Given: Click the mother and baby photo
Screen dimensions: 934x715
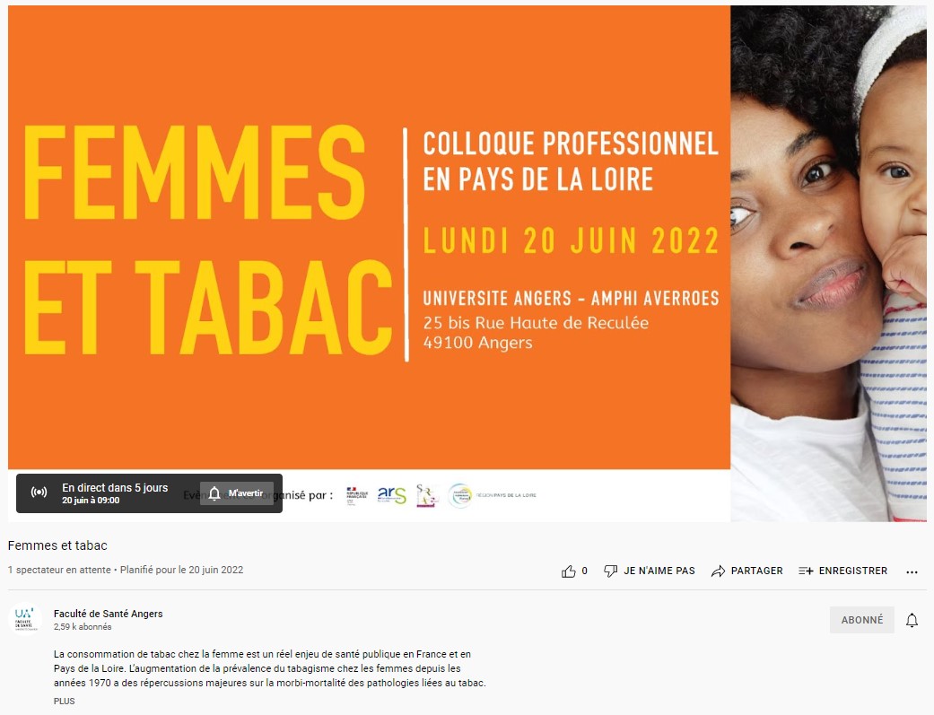Looking at the screenshot, I should (x=828, y=264).
